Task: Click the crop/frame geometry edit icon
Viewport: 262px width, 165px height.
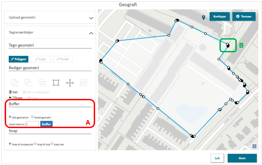Action: coord(56,82)
